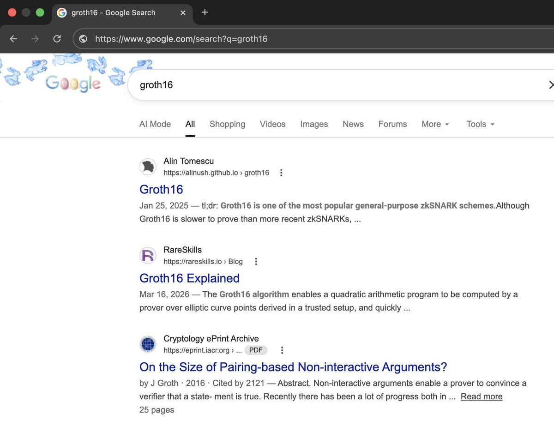Expand the Tools dropdown
554x426 pixels.
click(481, 124)
